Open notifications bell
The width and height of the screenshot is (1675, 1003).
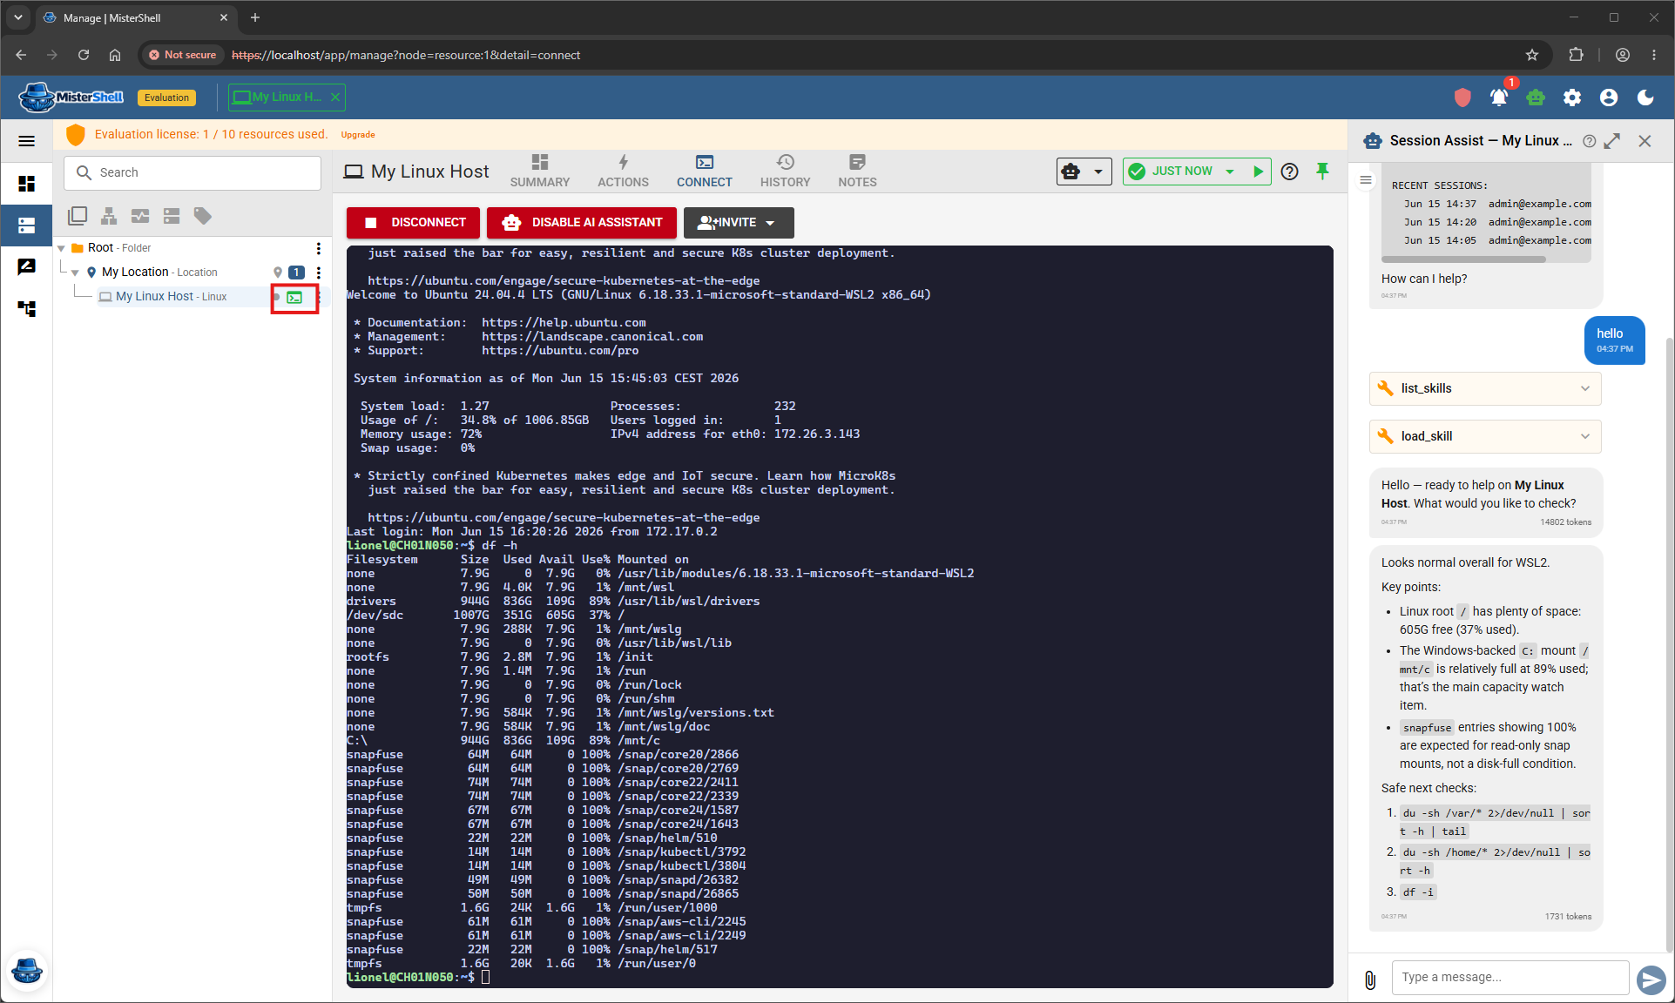tap(1499, 98)
